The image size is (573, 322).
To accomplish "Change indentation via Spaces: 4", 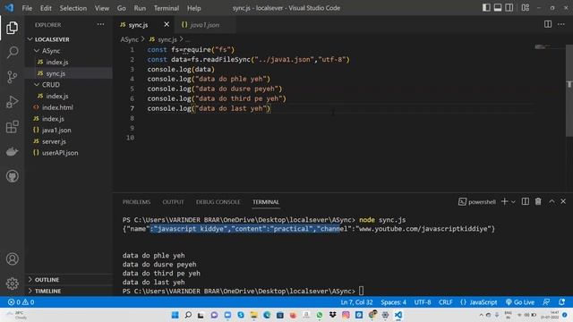I will pos(394,302).
